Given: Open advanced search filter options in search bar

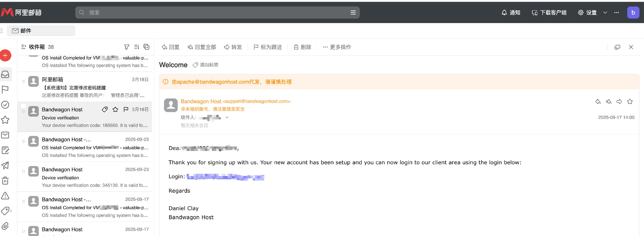Looking at the screenshot, I should click(353, 13).
